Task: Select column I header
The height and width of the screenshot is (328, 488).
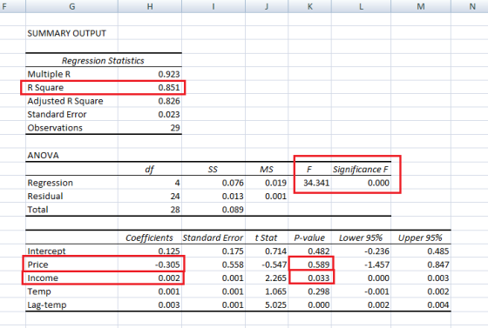Action: click(213, 6)
